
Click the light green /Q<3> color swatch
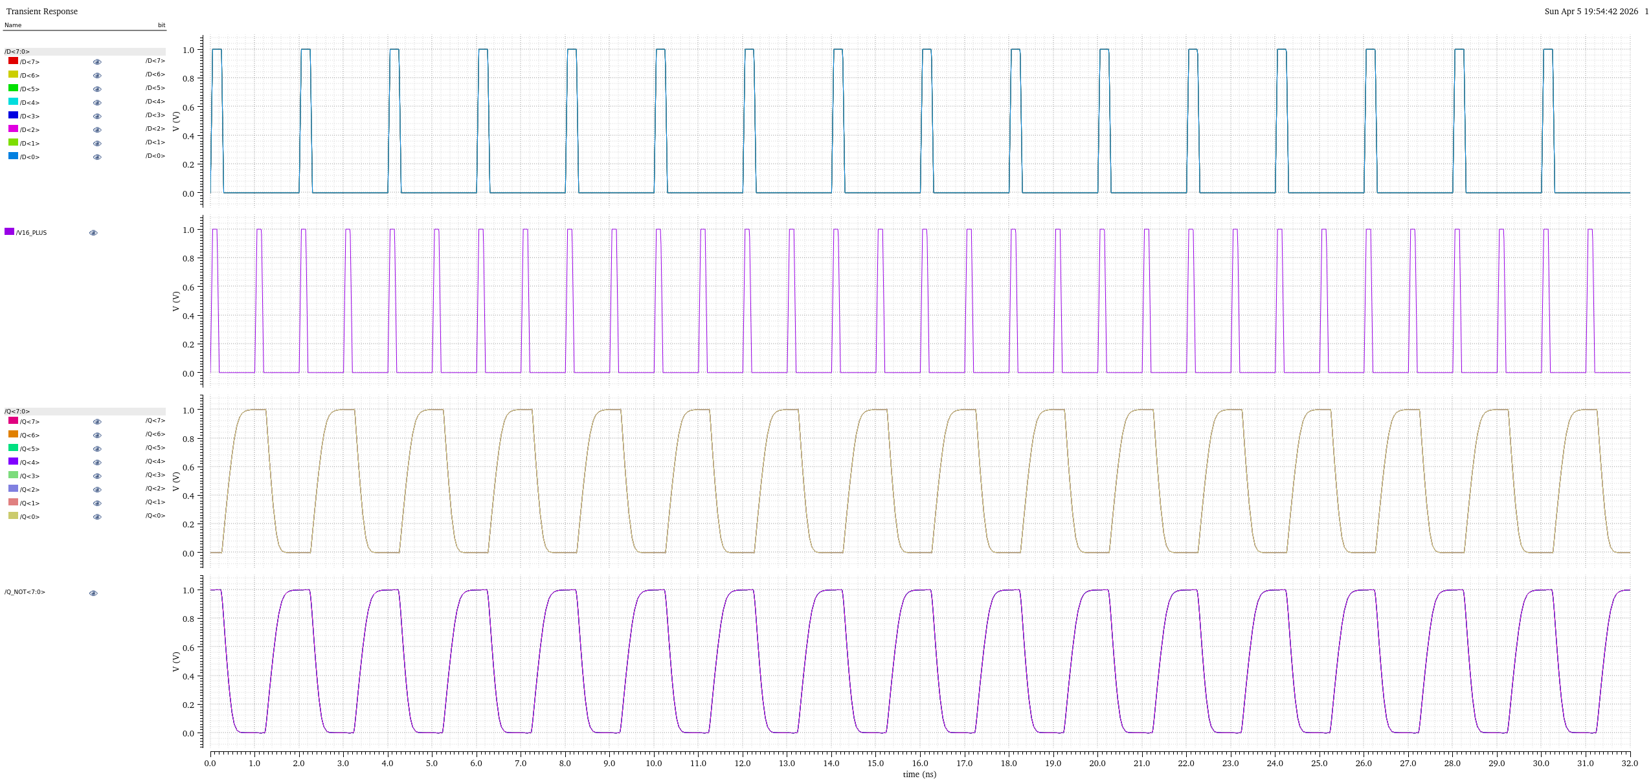click(13, 475)
